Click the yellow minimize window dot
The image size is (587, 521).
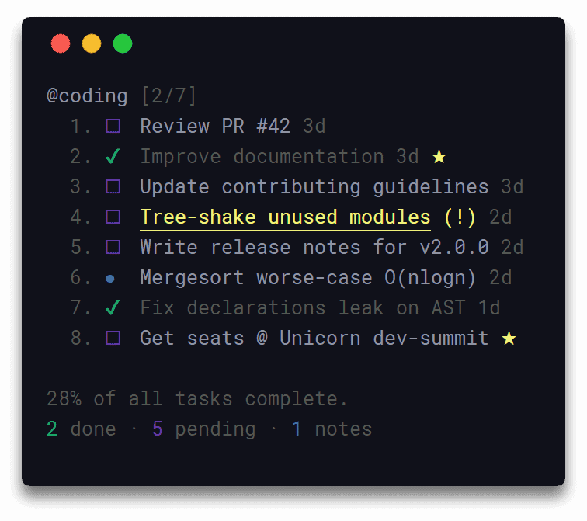[x=92, y=43]
